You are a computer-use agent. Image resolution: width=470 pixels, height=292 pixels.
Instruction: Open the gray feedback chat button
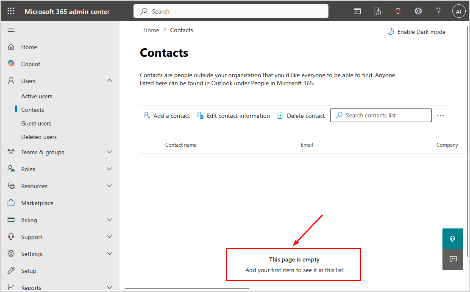coord(453,259)
